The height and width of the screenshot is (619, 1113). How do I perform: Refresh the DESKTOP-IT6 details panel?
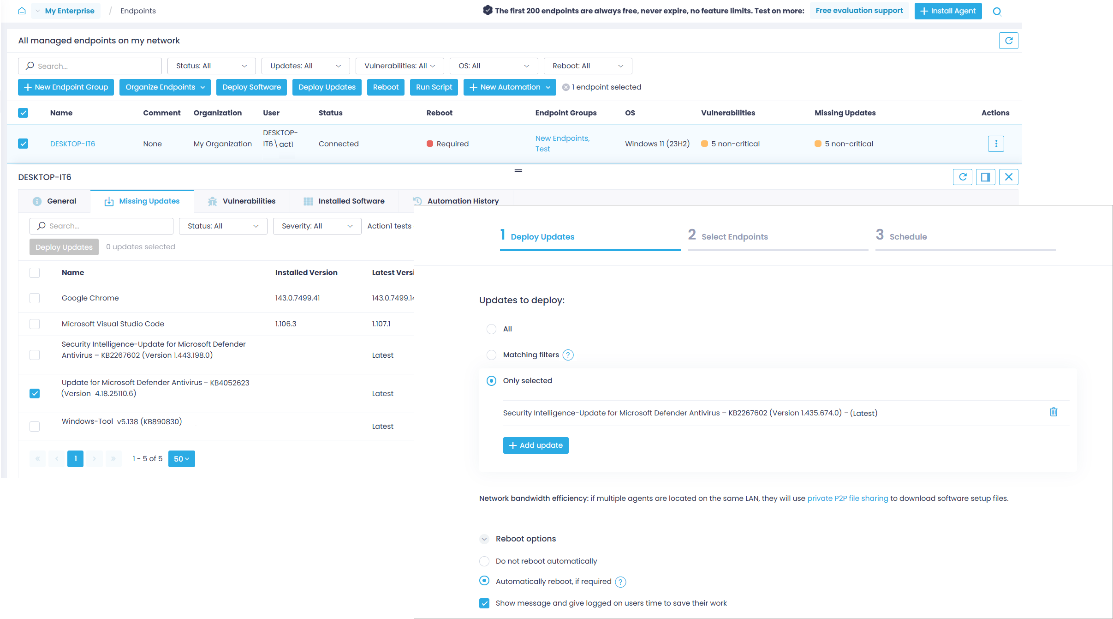[963, 177]
